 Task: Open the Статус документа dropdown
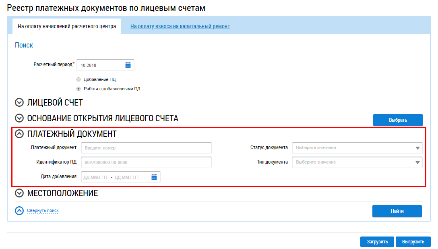point(357,148)
